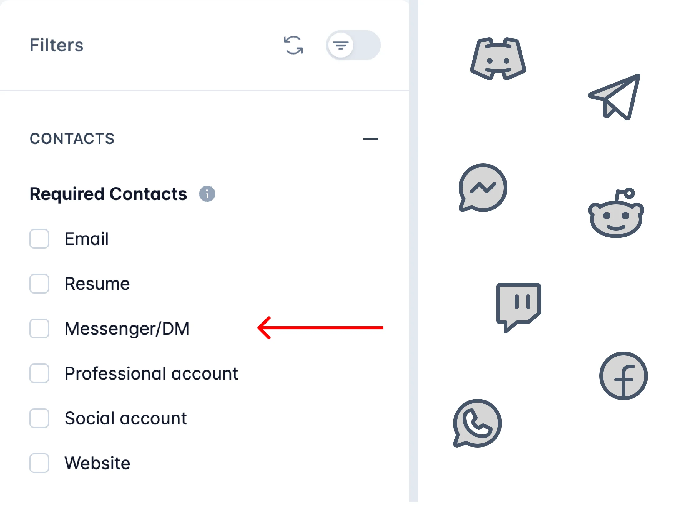Click the Twitch icon

tap(518, 307)
